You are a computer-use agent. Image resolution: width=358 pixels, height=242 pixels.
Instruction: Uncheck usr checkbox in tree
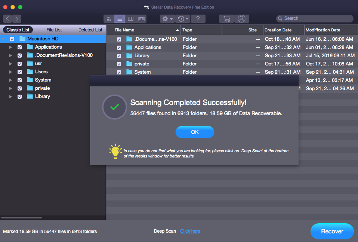(x=20, y=64)
